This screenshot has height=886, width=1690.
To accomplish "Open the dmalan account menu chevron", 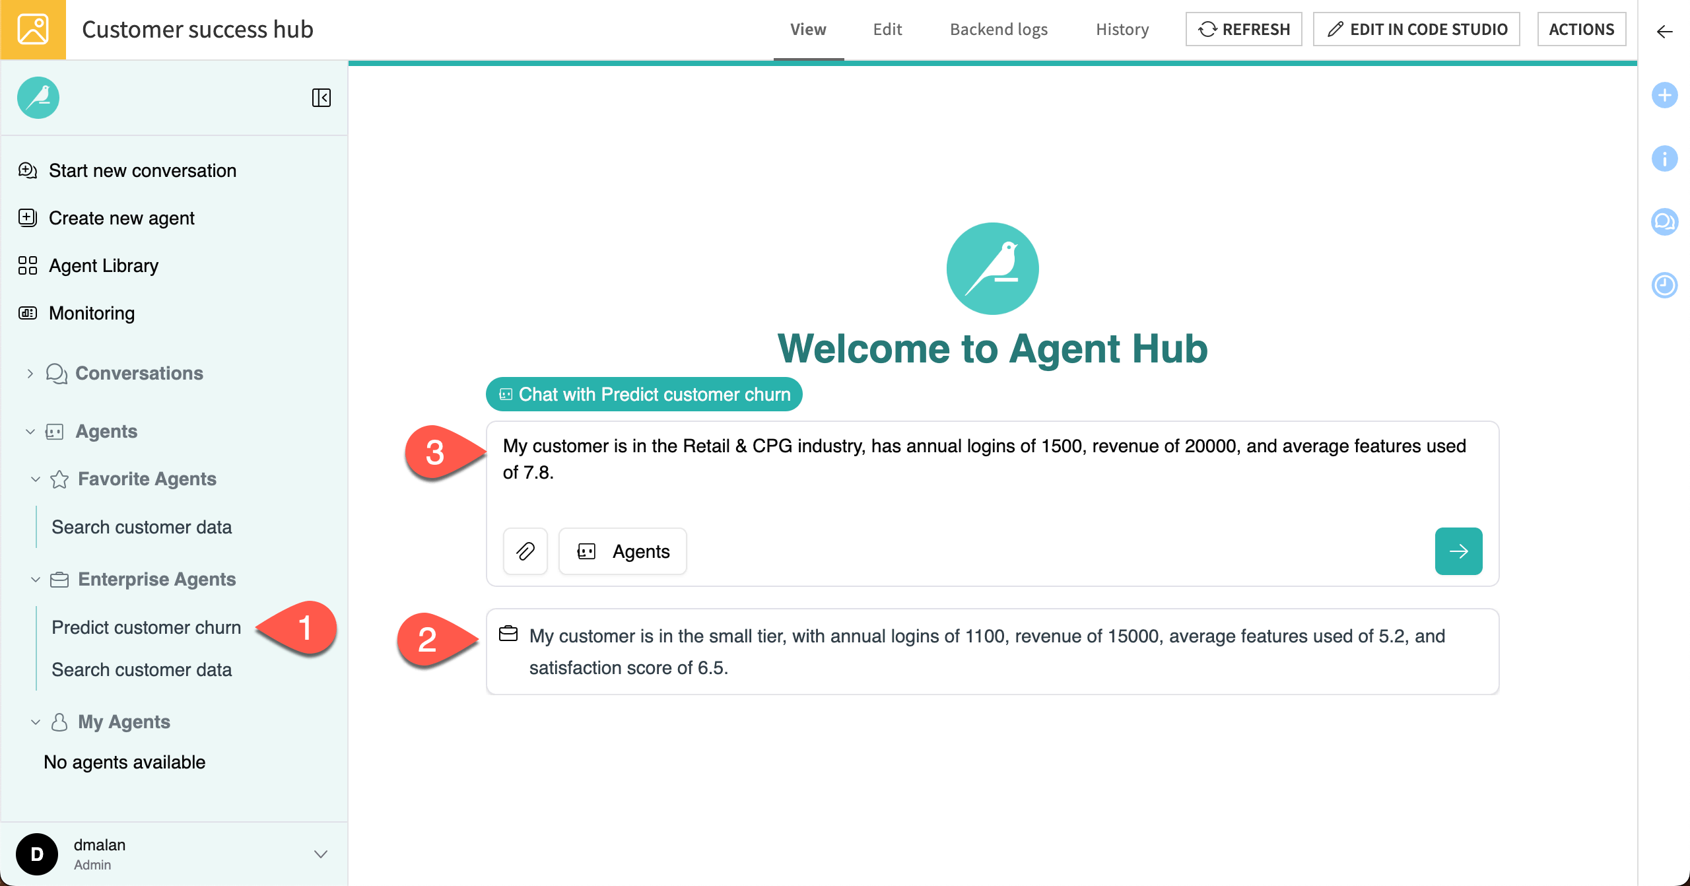I will (x=321, y=853).
